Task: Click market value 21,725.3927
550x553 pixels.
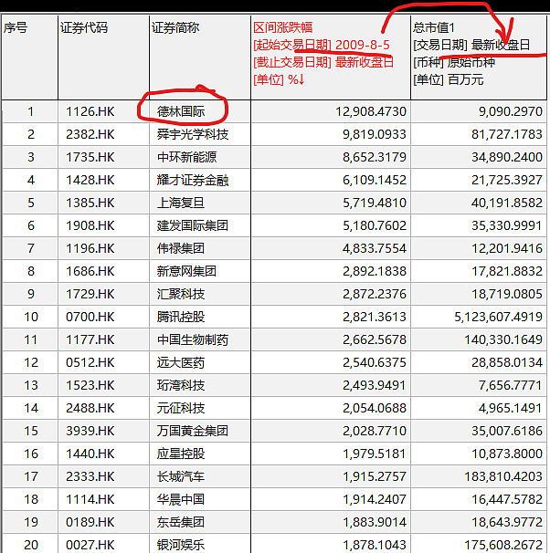Action: coord(506,180)
